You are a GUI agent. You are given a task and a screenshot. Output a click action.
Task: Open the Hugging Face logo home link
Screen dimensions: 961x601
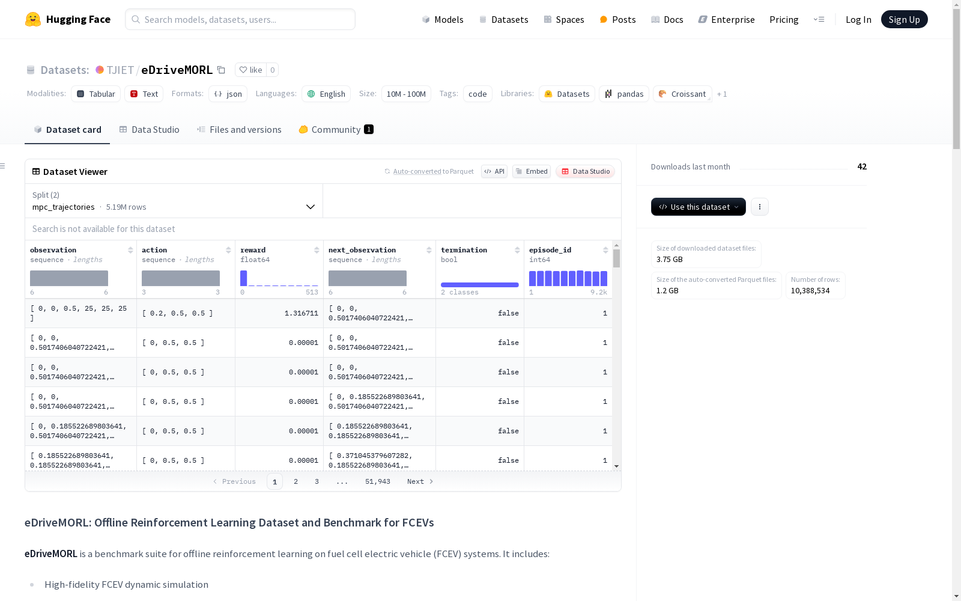[x=68, y=19]
